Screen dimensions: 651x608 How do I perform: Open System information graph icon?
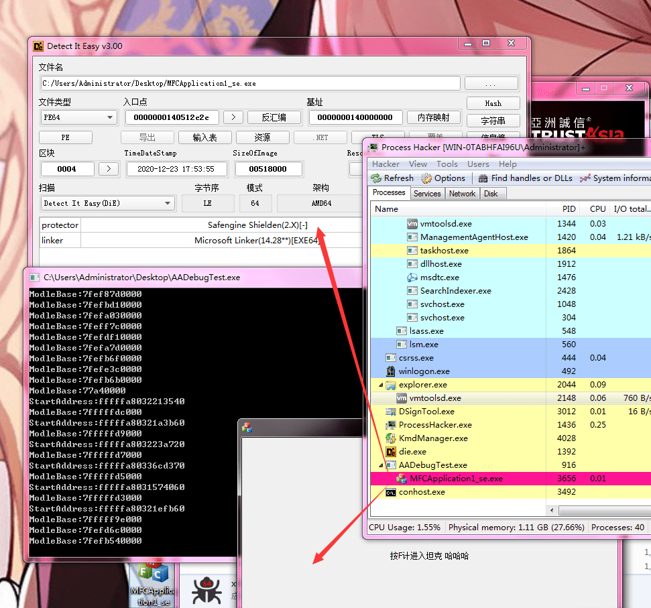tap(585, 178)
